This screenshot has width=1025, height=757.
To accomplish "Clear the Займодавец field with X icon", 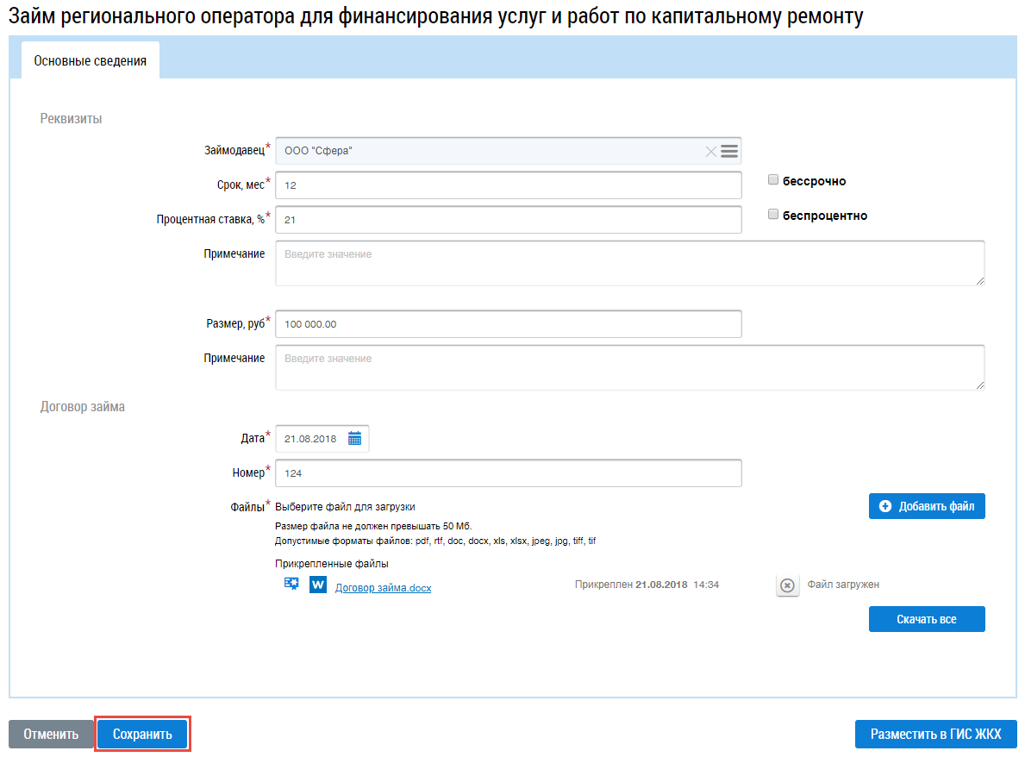I will 710,152.
